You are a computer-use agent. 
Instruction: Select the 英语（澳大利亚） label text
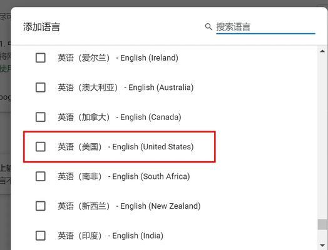tap(88, 87)
